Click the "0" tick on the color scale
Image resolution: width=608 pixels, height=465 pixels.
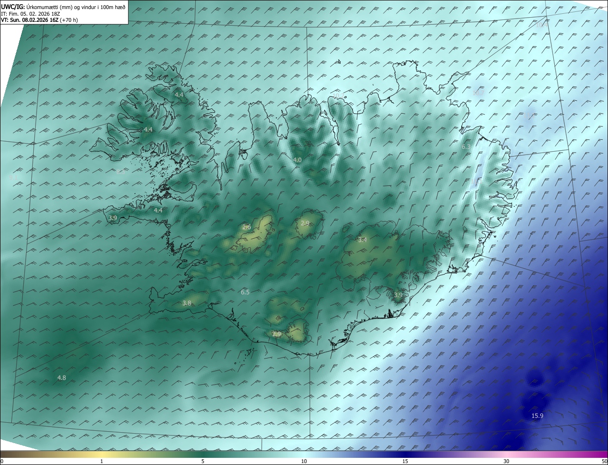click(x=2, y=461)
